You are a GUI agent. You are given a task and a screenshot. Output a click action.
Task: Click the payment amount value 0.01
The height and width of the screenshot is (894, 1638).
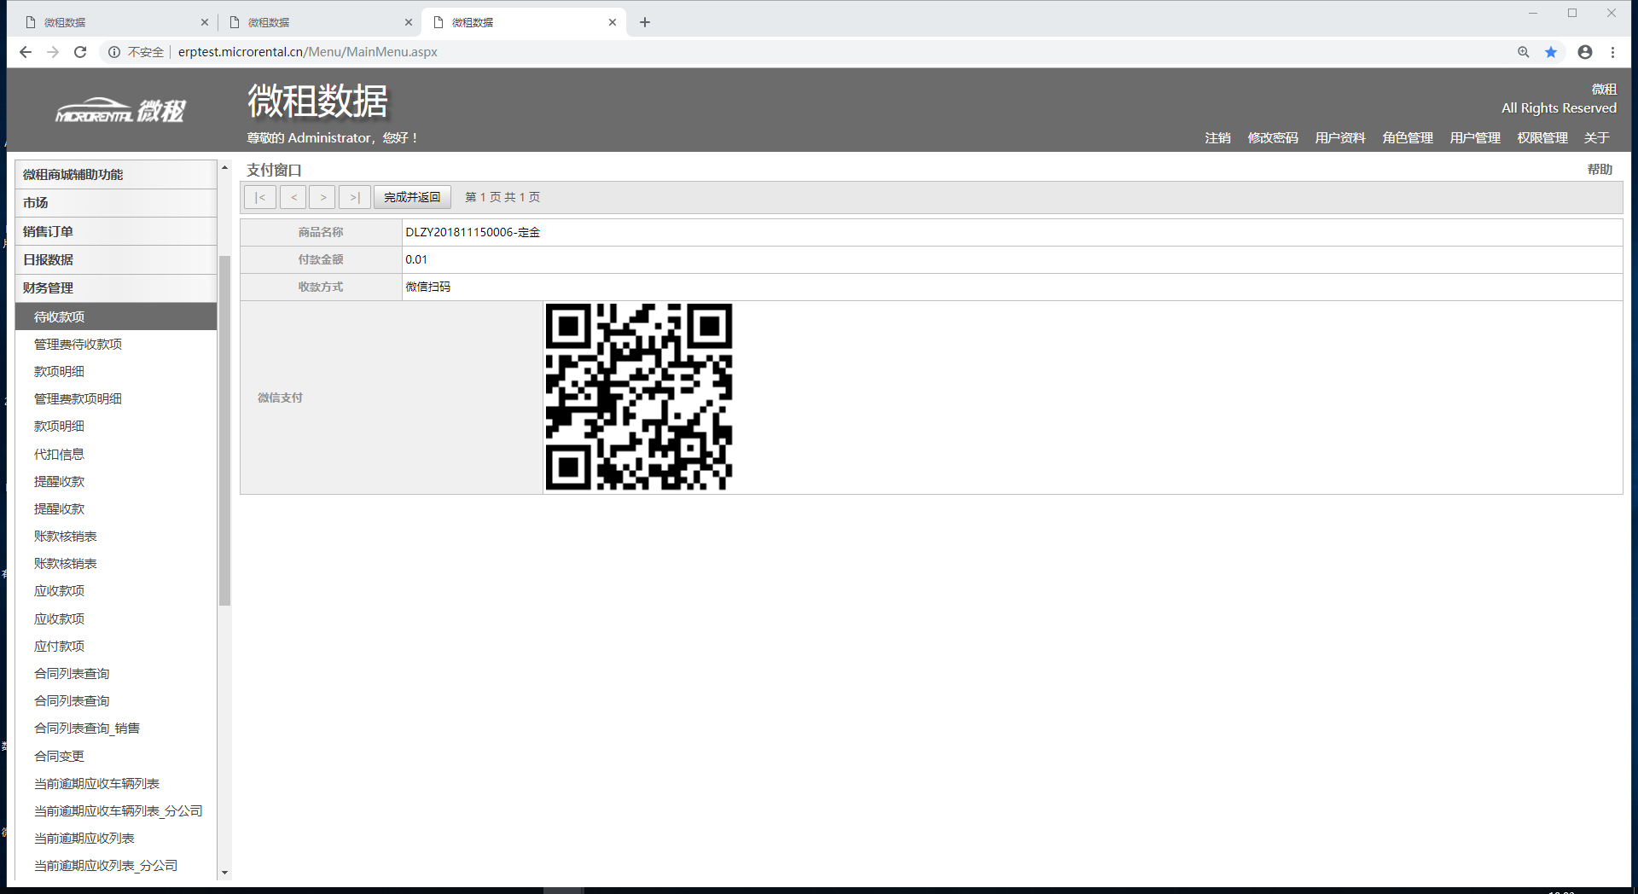(416, 260)
